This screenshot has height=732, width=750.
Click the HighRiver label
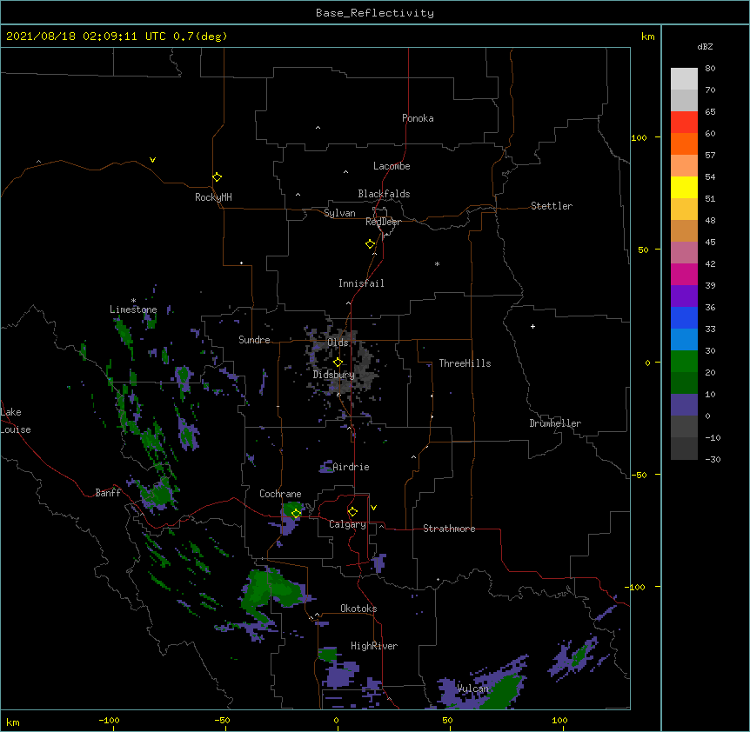pyautogui.click(x=374, y=646)
